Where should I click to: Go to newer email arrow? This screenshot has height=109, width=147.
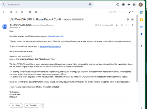click(x=120, y=12)
